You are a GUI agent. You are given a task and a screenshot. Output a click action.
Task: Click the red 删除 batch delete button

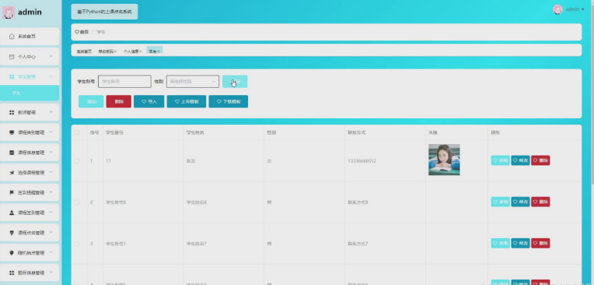pyautogui.click(x=119, y=102)
